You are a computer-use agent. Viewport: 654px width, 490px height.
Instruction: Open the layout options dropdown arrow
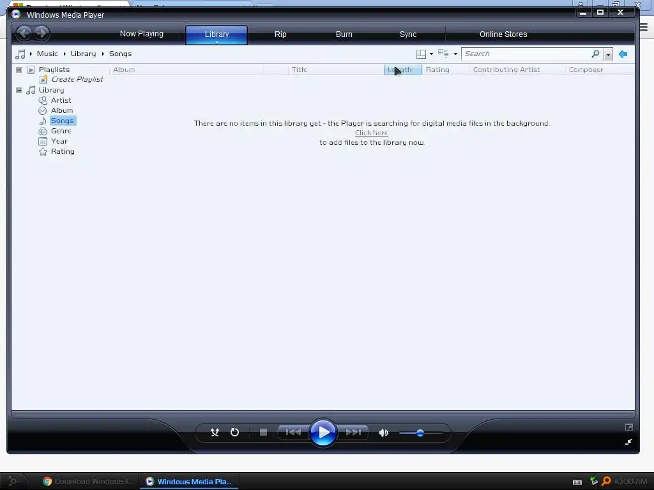(x=431, y=54)
